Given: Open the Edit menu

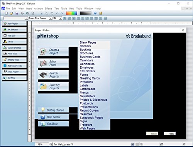Looking at the screenshot, I should pyautogui.click(x=14, y=8).
